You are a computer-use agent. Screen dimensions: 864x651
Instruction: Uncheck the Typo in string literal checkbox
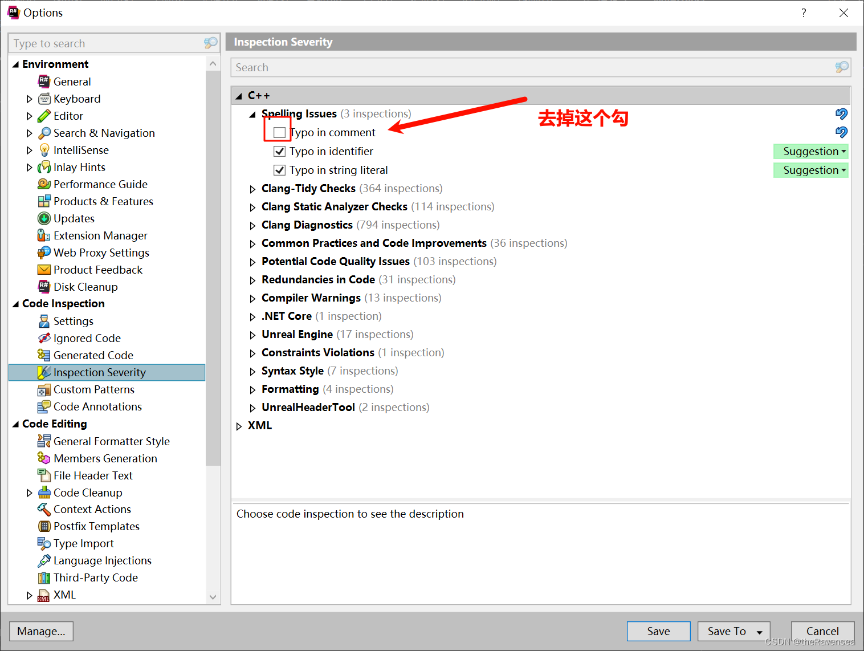click(x=279, y=170)
